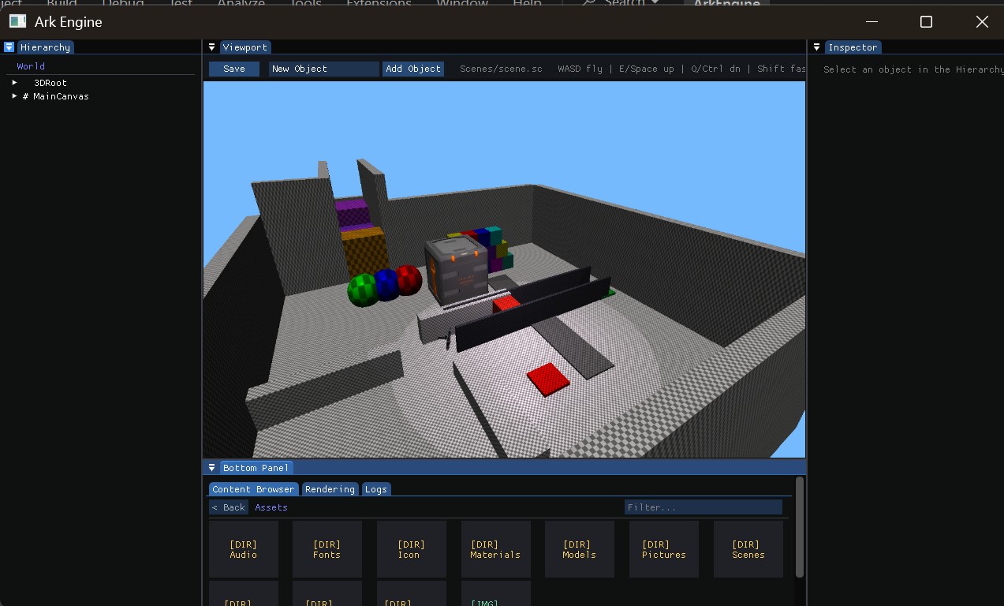Click the Scenes/scene.sc path text
The image size is (1004, 606).
tap(502, 69)
